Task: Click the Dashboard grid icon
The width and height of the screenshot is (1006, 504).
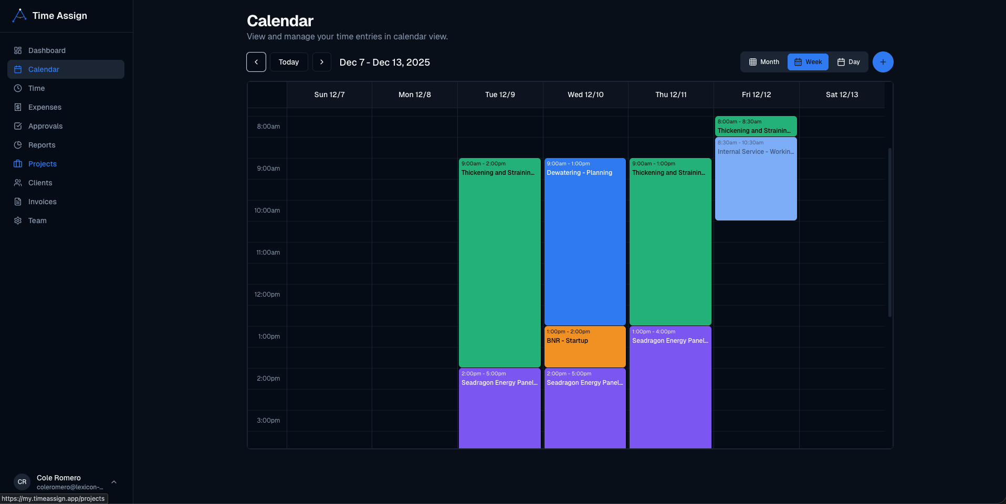Action: point(18,50)
